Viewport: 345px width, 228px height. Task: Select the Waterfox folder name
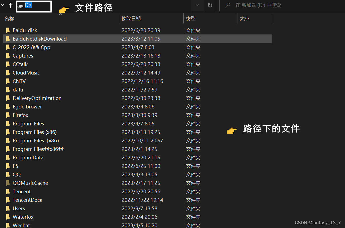click(x=23, y=217)
